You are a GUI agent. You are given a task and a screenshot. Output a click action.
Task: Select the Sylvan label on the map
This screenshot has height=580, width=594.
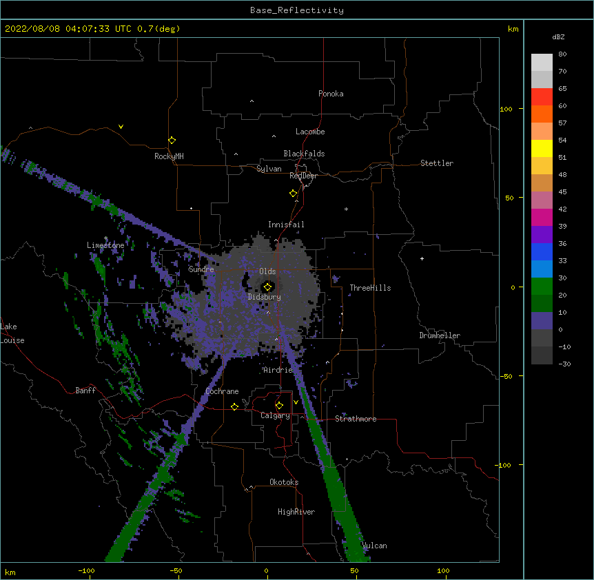click(269, 169)
